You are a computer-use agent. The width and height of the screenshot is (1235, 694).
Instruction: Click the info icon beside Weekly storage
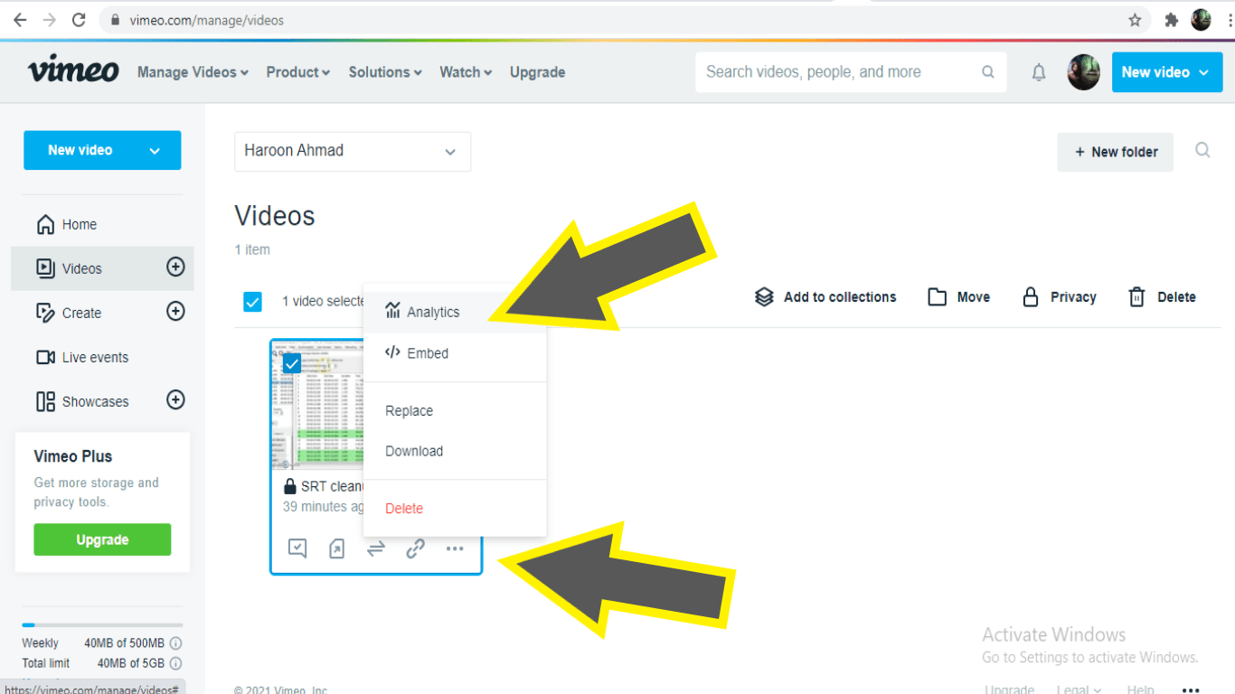point(176,643)
